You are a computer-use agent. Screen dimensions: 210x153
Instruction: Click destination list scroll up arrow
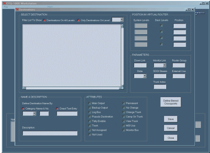click(122, 26)
